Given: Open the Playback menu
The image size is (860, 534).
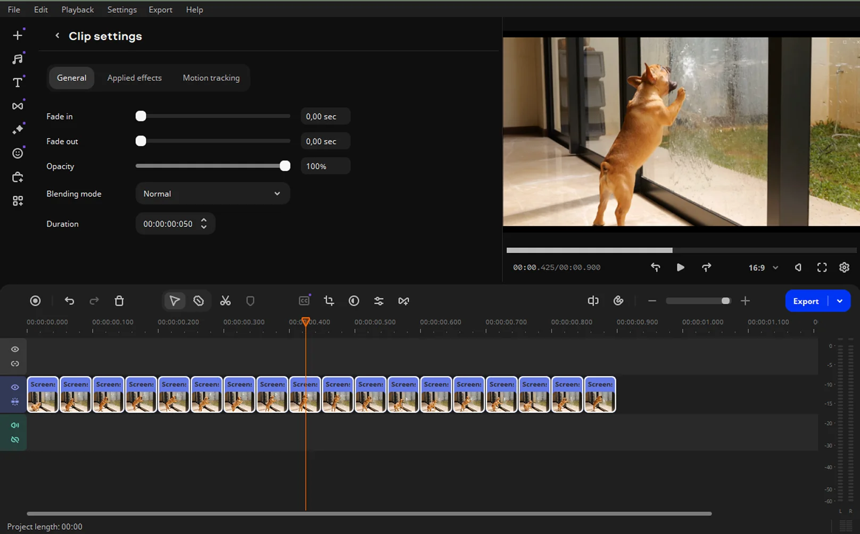Looking at the screenshot, I should click(77, 10).
